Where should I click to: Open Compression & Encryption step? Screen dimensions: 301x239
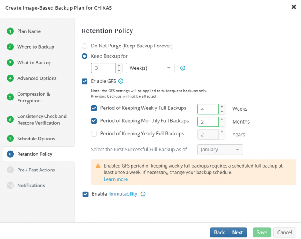point(34,97)
